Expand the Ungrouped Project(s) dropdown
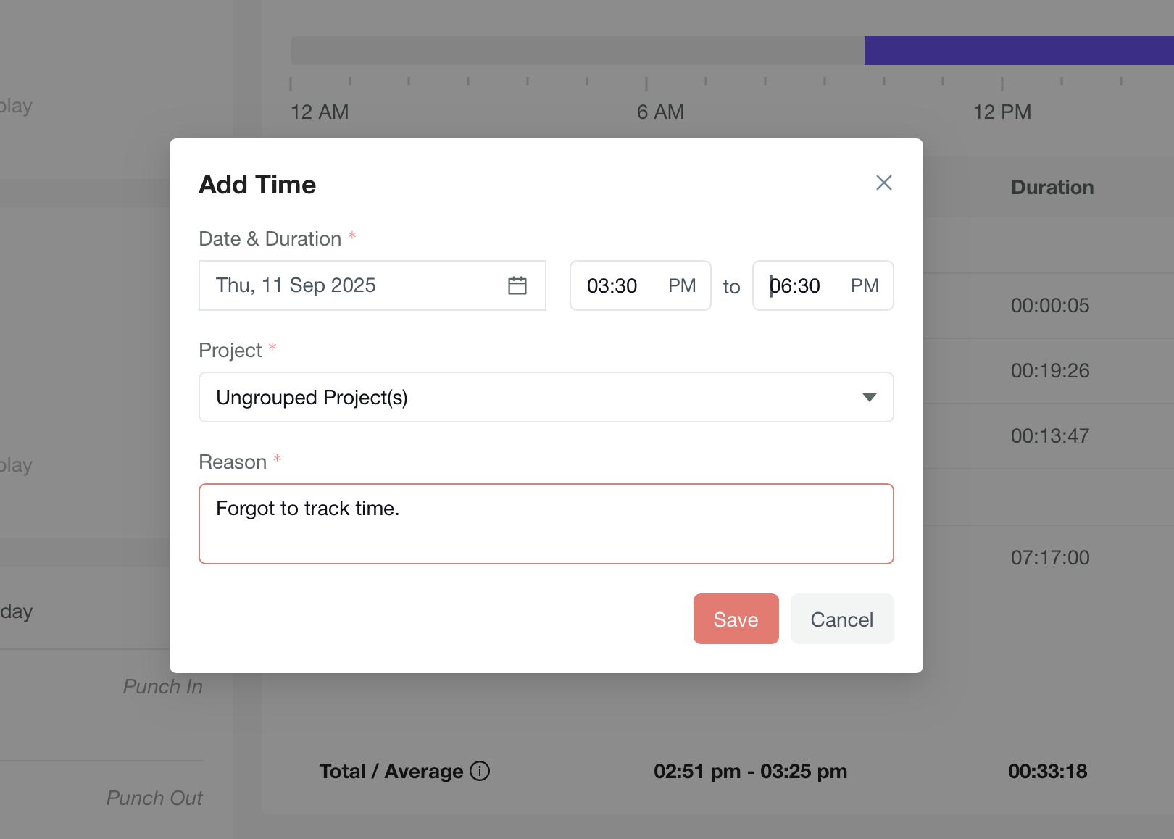The height and width of the screenshot is (839, 1174). pyautogui.click(x=545, y=397)
